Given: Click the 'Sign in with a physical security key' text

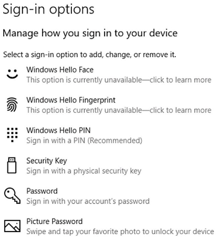Looking at the screenshot, I should pyautogui.click(x=83, y=171).
